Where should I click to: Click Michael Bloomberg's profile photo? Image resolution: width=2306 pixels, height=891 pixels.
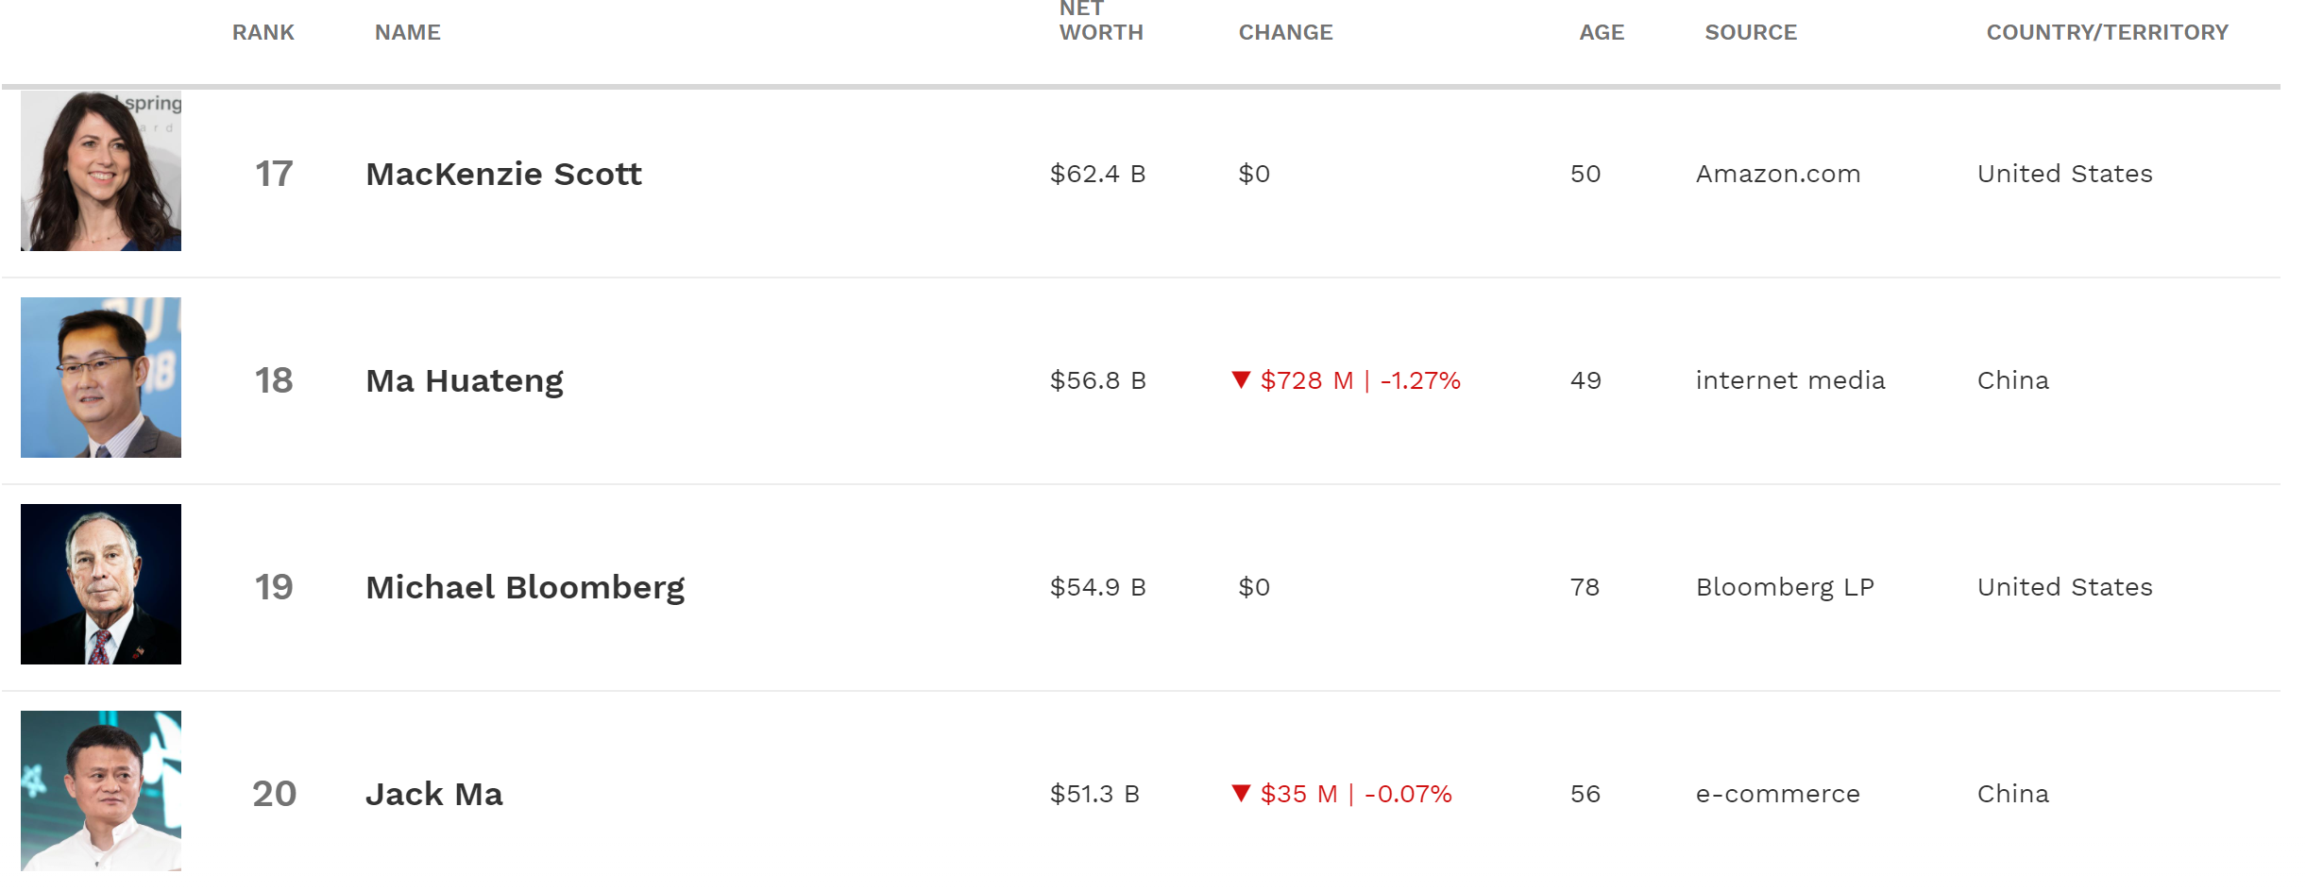(x=101, y=584)
